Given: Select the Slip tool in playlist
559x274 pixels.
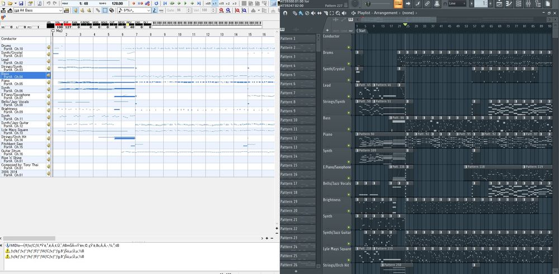Looking at the screenshot, I should coord(319,13).
